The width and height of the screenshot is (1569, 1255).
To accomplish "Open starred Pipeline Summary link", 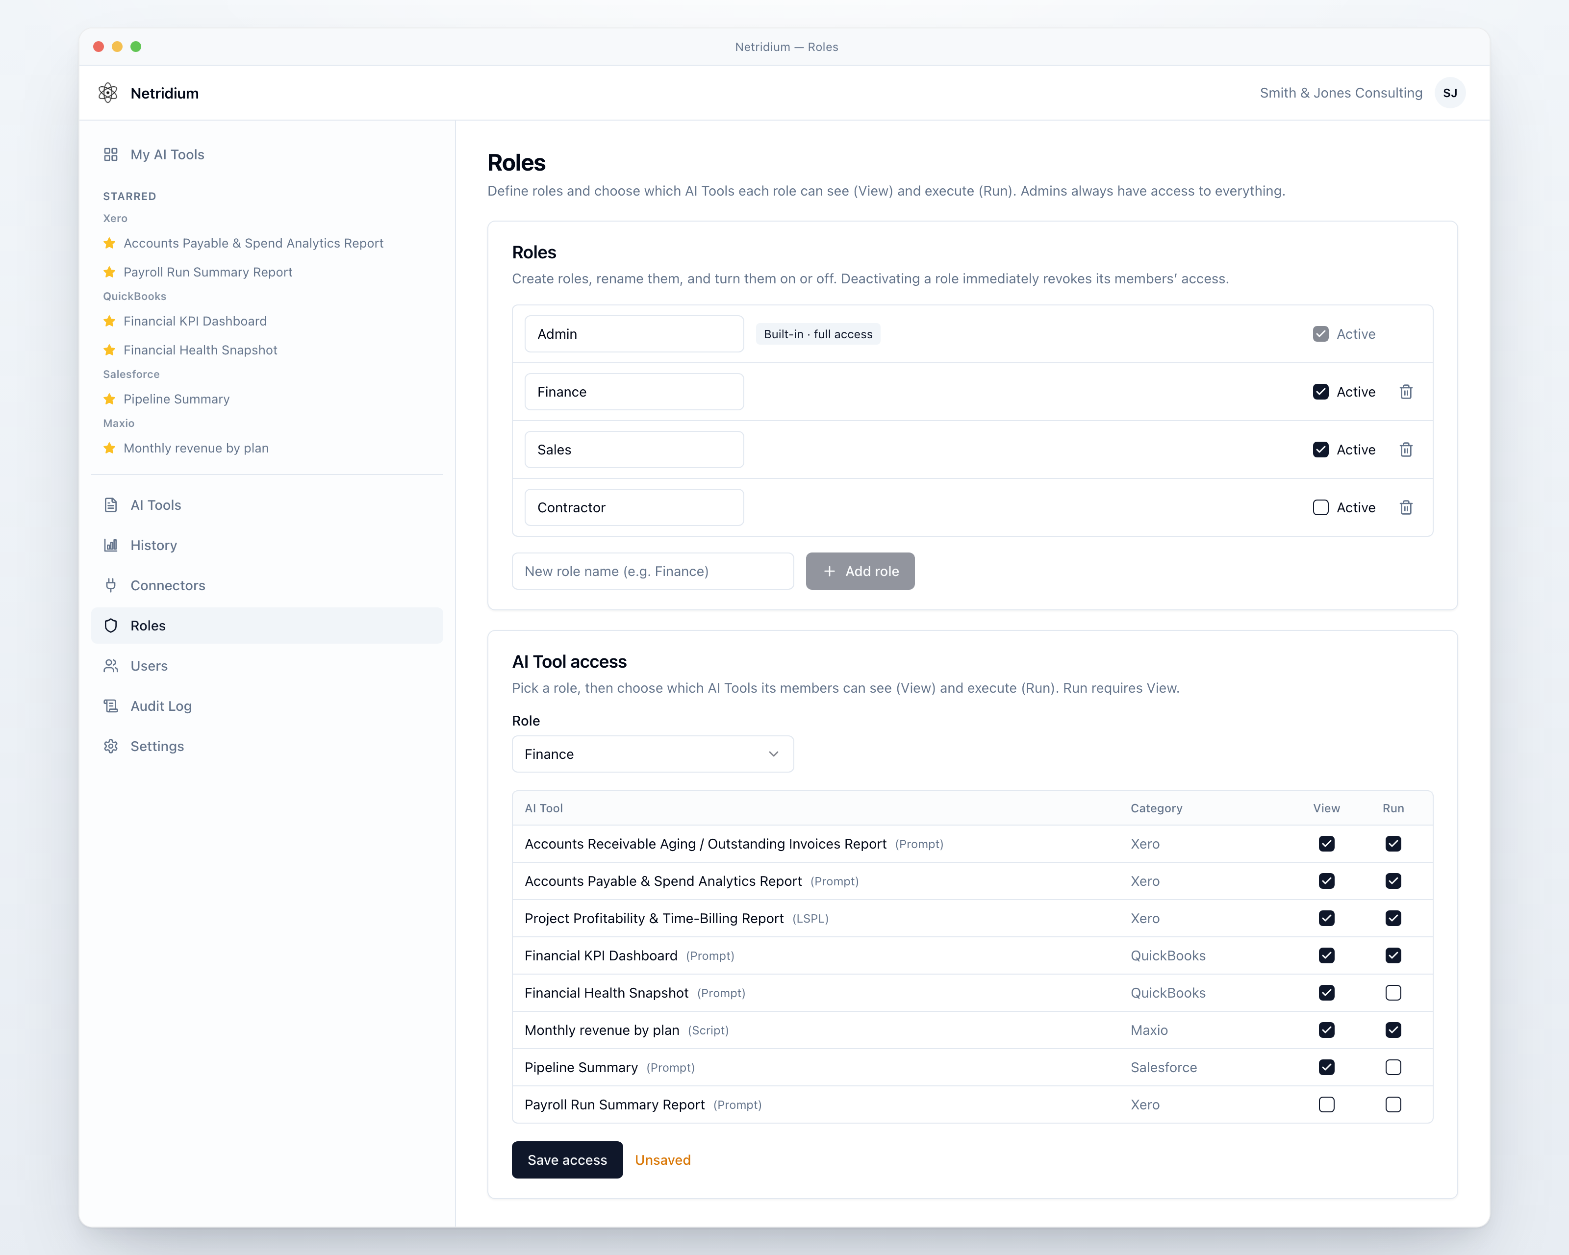I will click(x=176, y=399).
